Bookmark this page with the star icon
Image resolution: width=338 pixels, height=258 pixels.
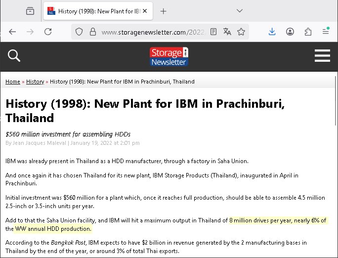pyautogui.click(x=241, y=32)
